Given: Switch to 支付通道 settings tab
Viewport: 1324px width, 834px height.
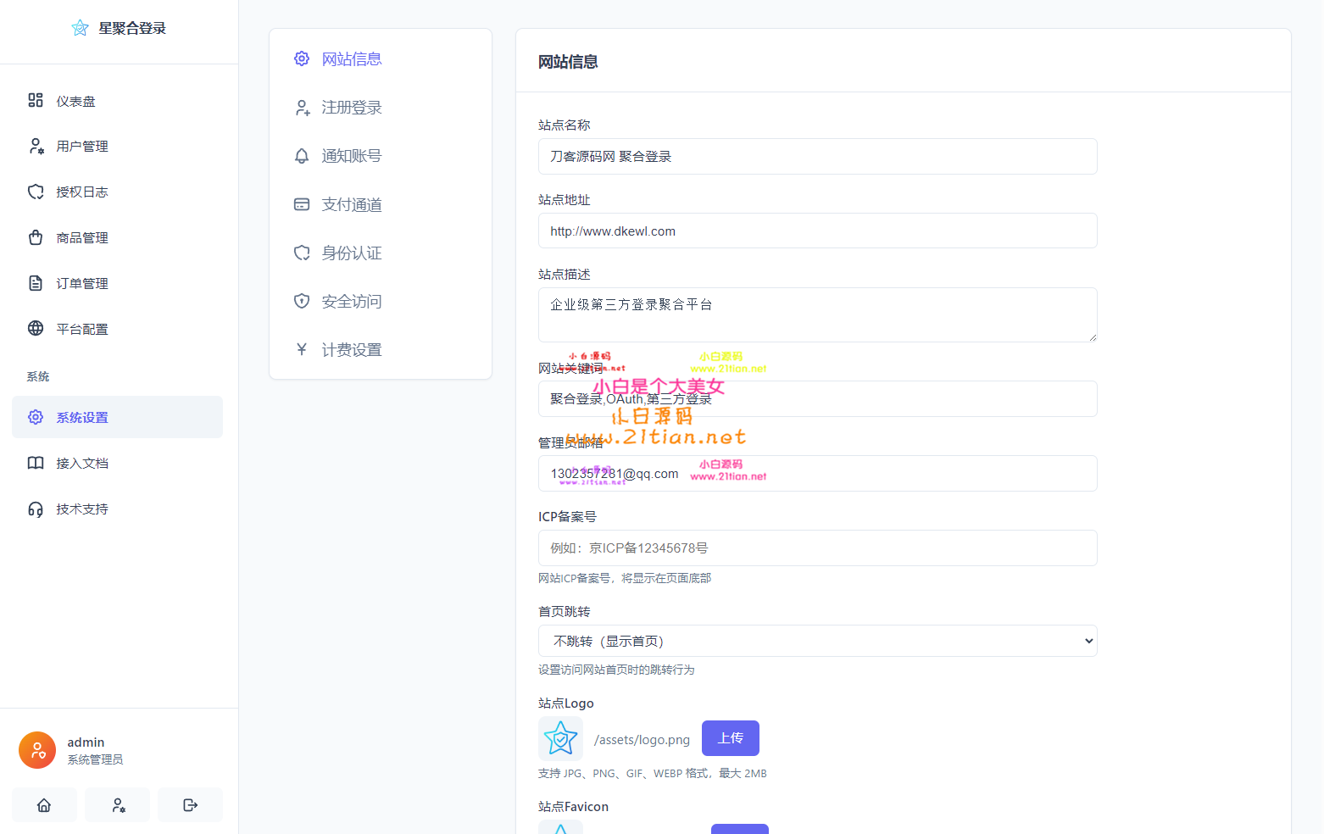Looking at the screenshot, I should (351, 204).
